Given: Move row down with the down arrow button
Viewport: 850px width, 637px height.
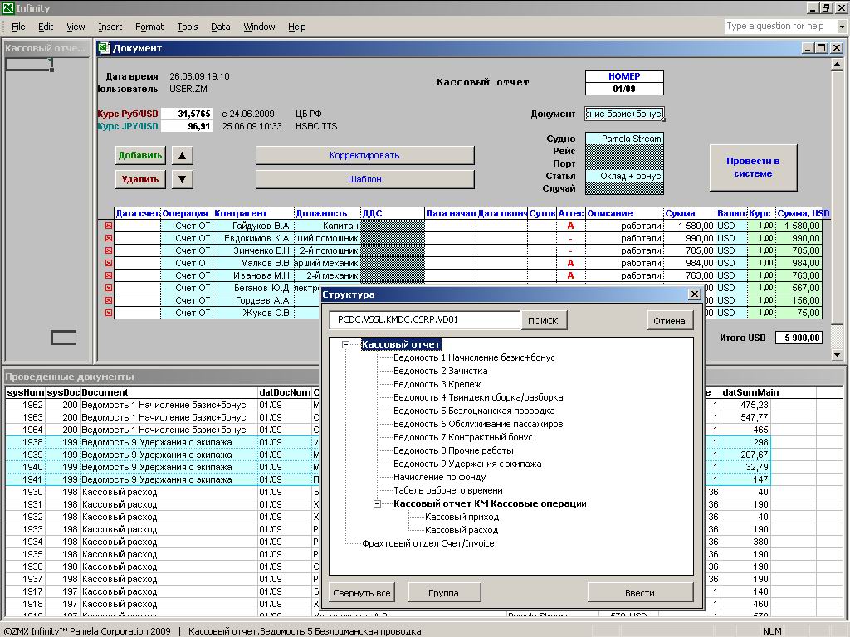Looking at the screenshot, I should (x=182, y=179).
